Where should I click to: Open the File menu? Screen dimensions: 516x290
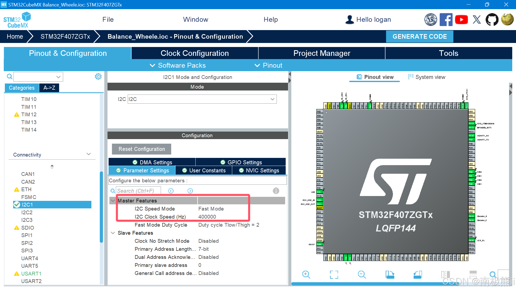click(x=108, y=20)
